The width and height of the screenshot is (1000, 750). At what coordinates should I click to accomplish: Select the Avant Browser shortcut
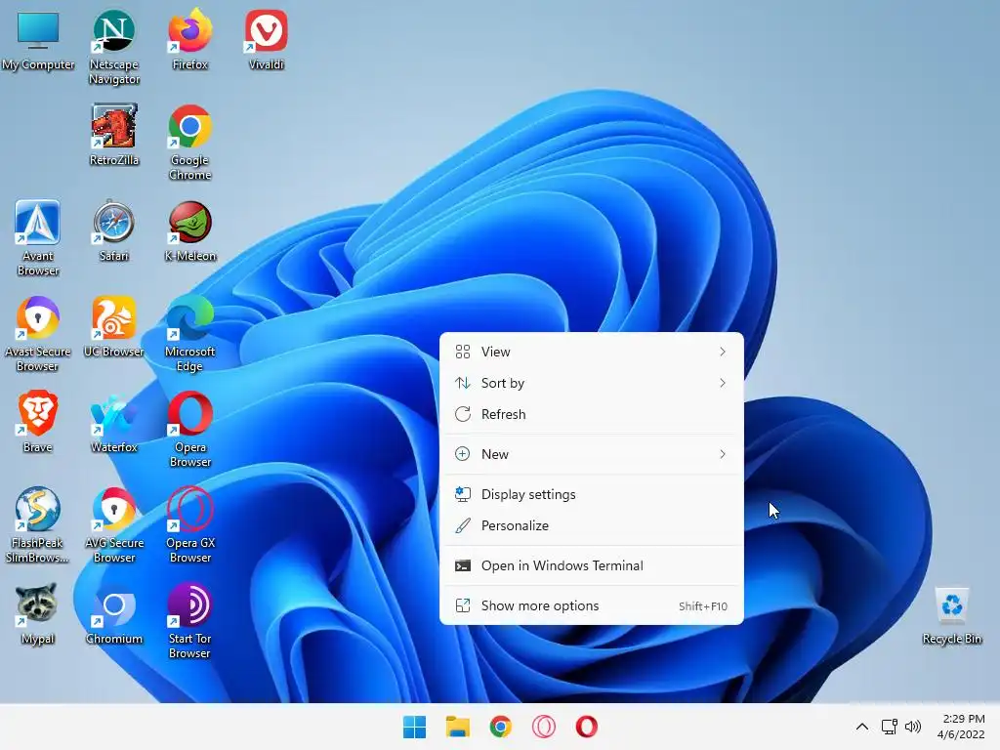38,238
